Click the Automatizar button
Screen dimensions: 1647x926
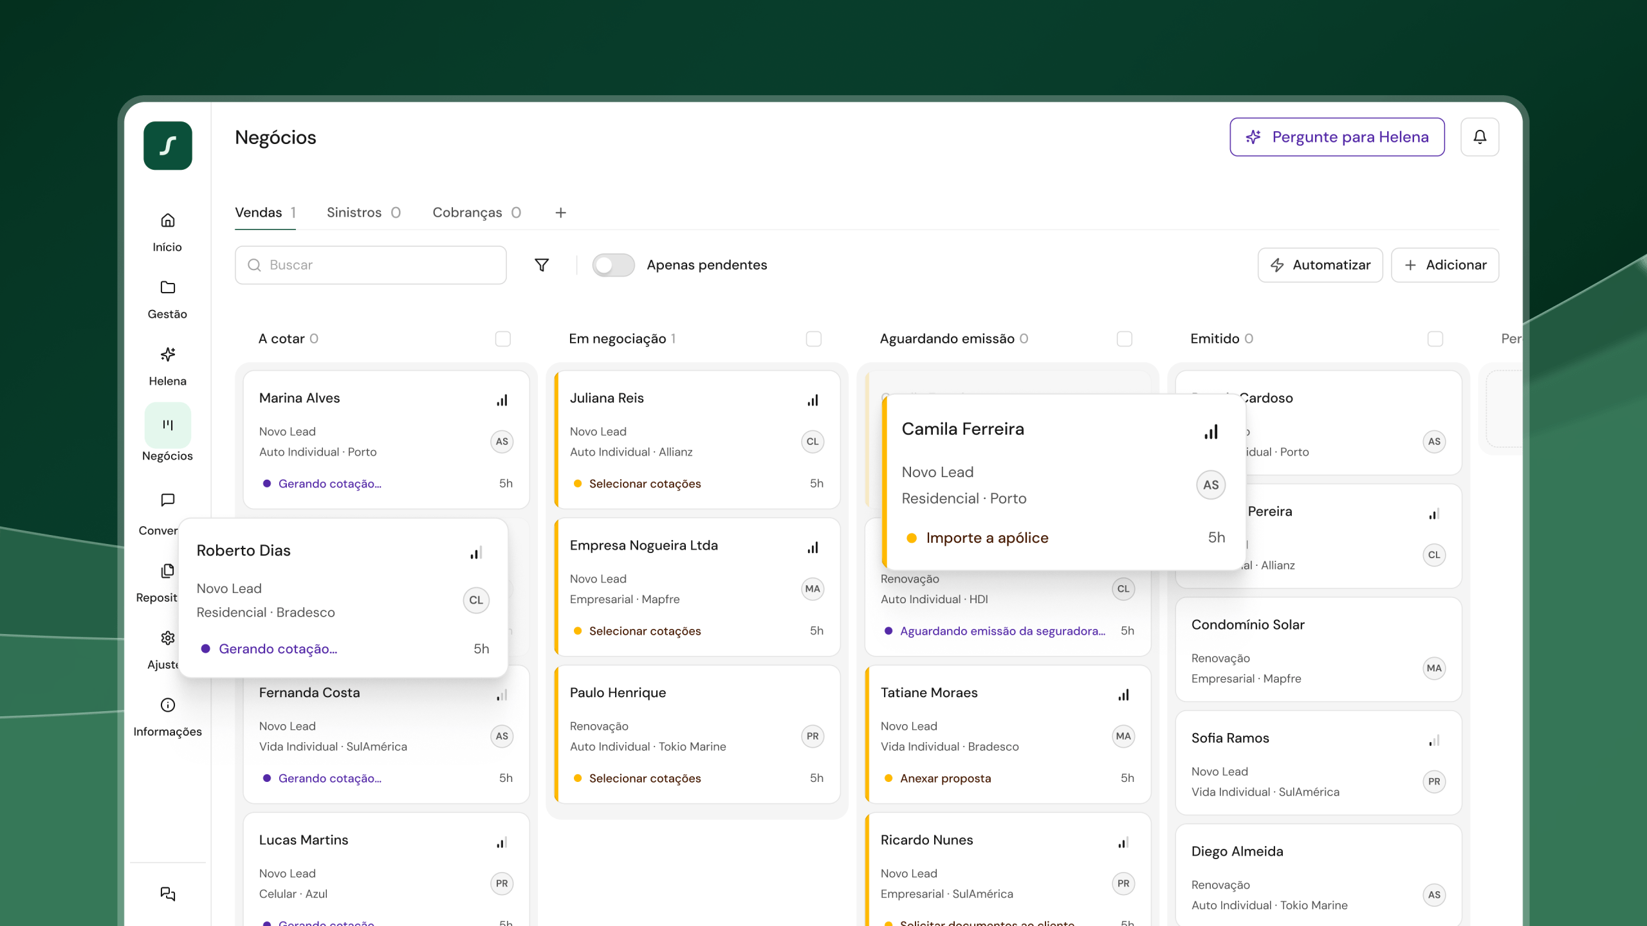pyautogui.click(x=1320, y=265)
